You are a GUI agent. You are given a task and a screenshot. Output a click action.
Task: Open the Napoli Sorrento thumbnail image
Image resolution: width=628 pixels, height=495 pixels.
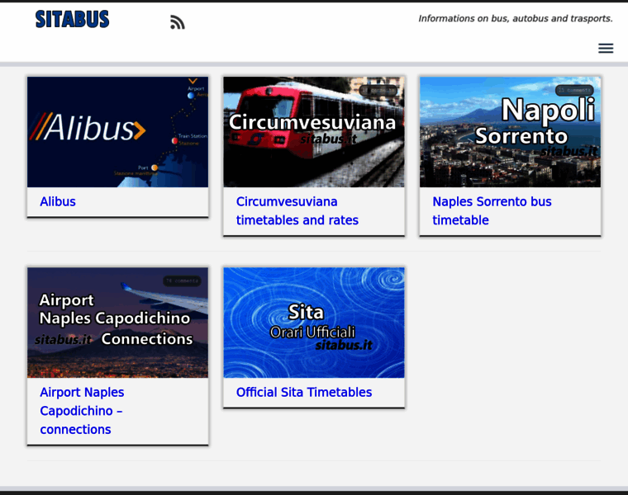click(511, 132)
